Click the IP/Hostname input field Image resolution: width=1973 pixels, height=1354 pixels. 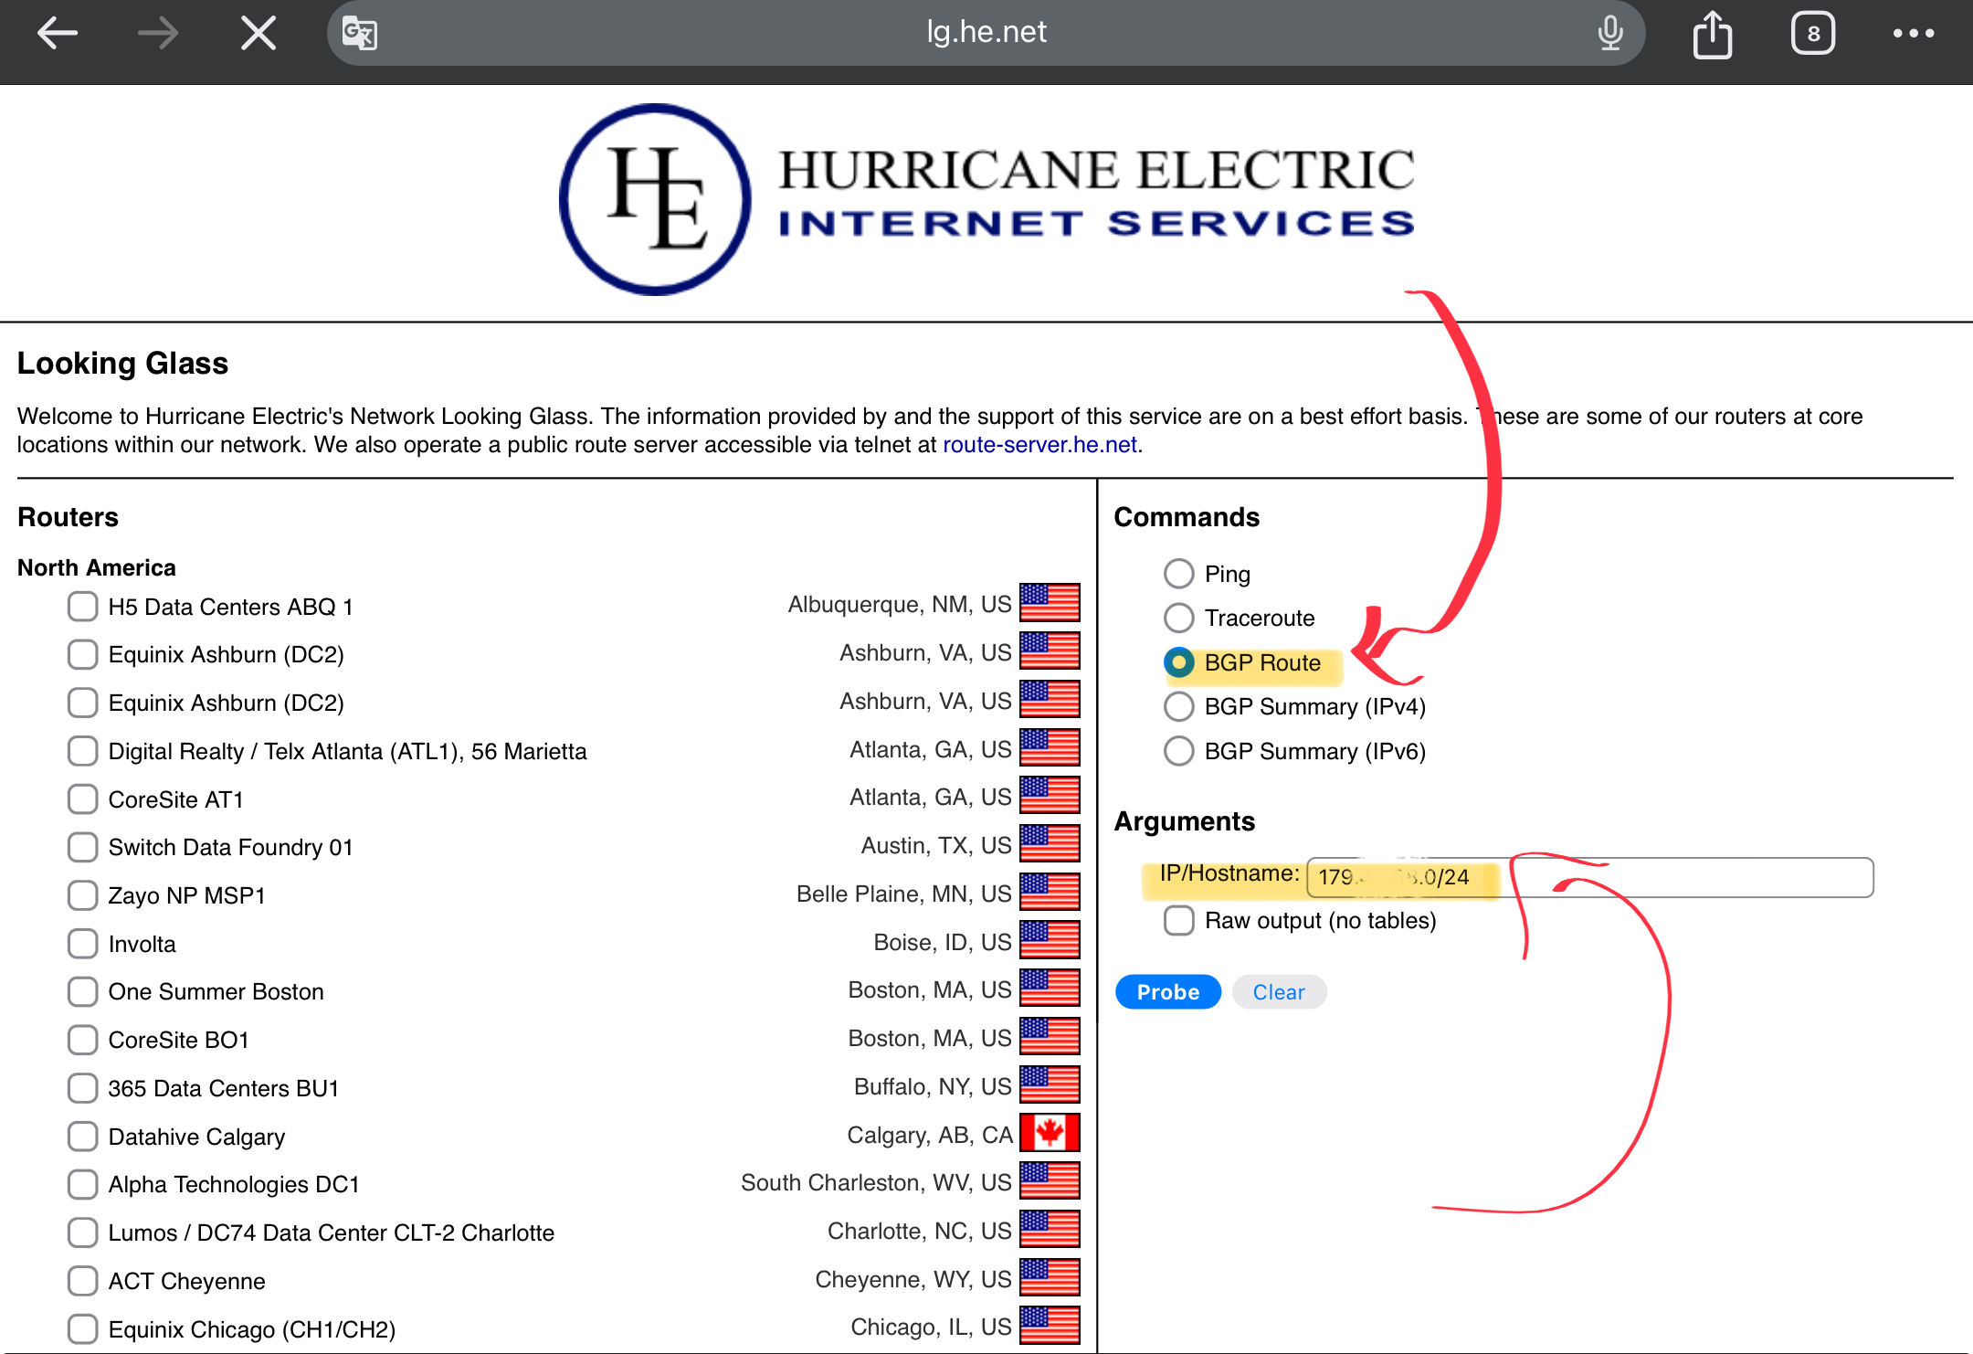[1590, 877]
